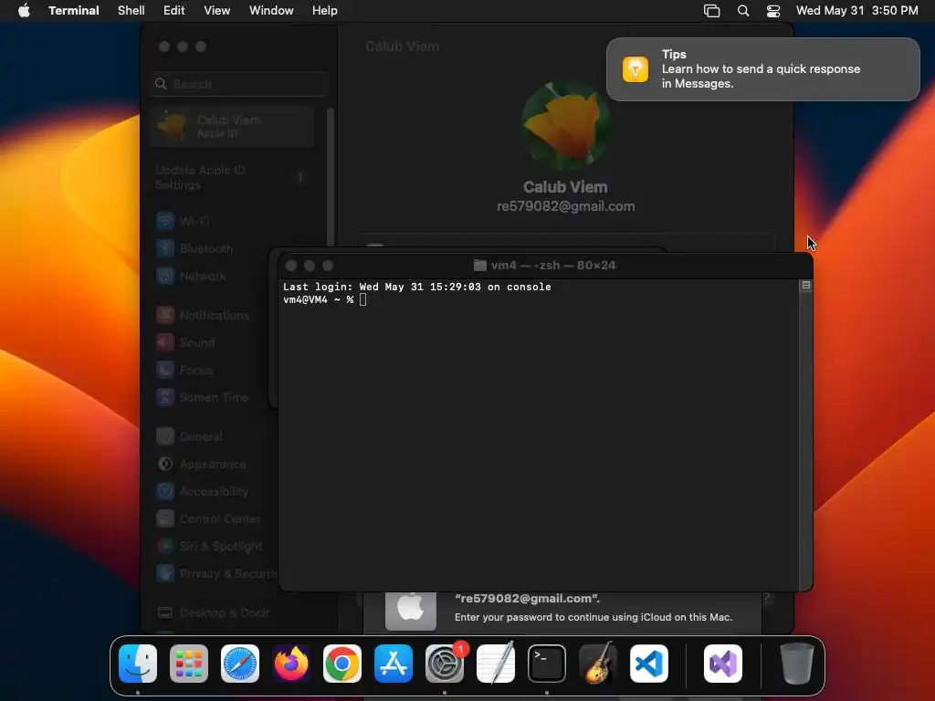Open Google Chrome from the dock
This screenshot has width=935, height=701.
point(342,664)
